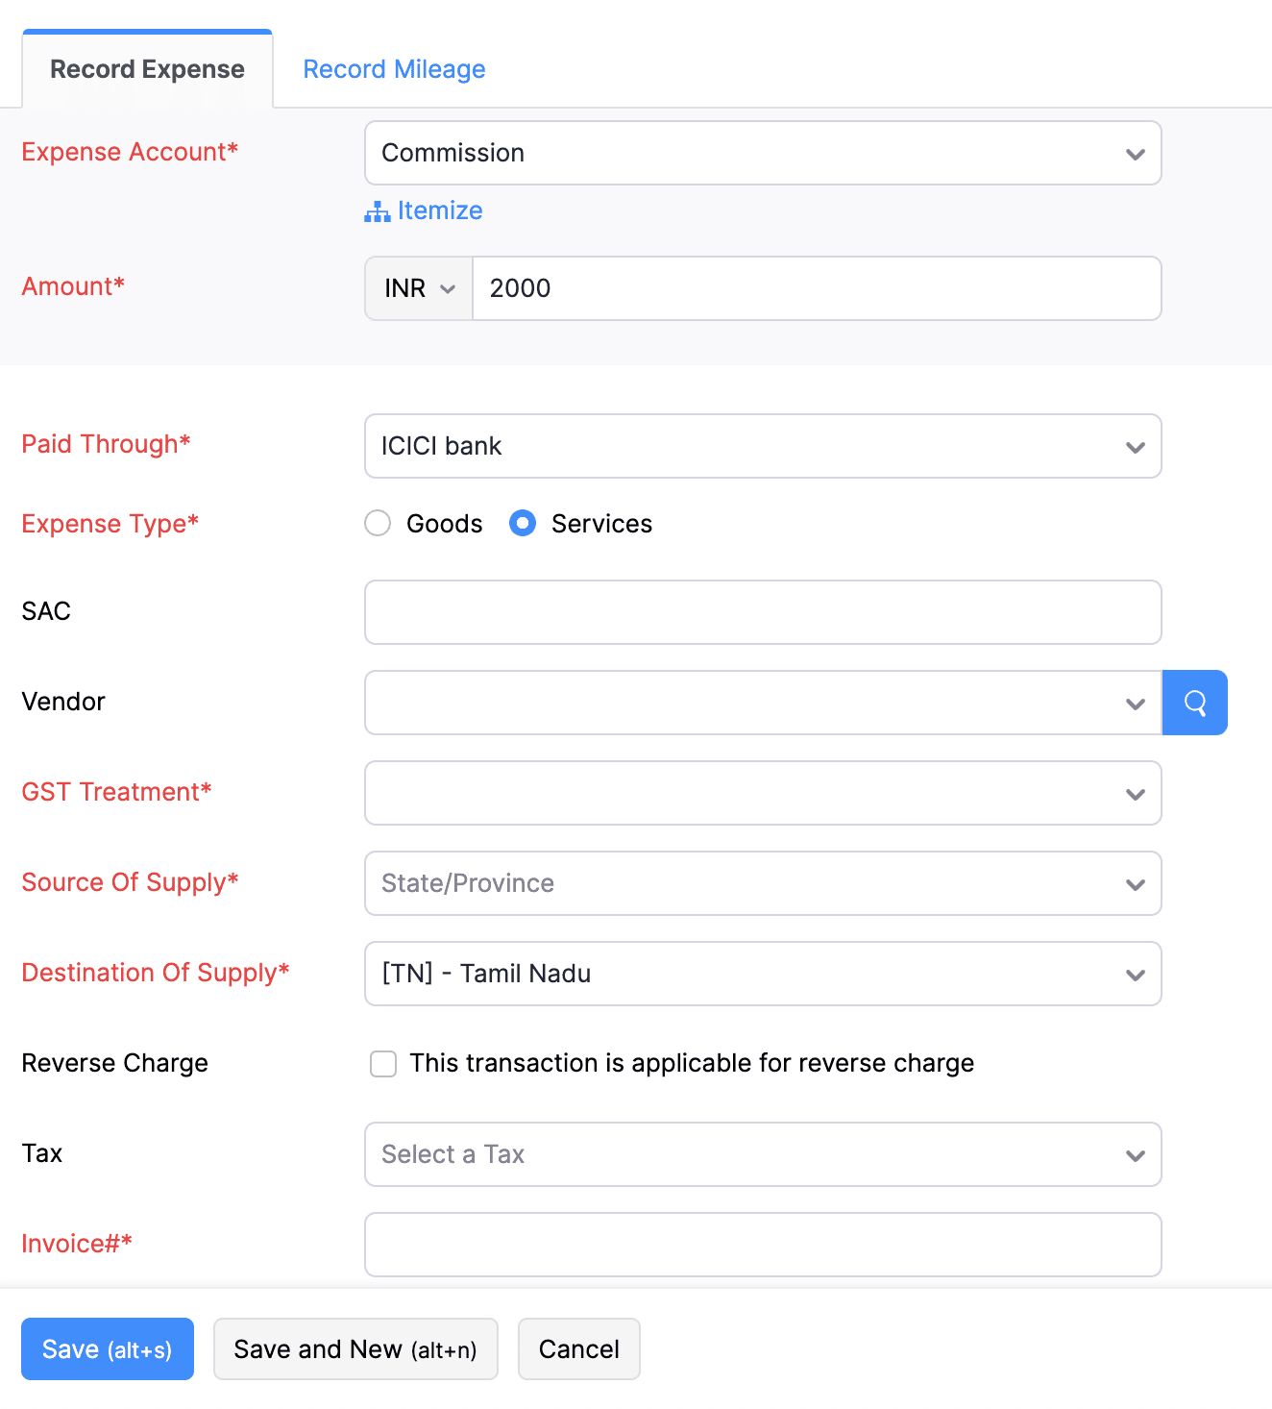Viewport: 1272px width, 1409px height.
Task: Click the Itemize hierarchy icon
Action: (x=377, y=211)
